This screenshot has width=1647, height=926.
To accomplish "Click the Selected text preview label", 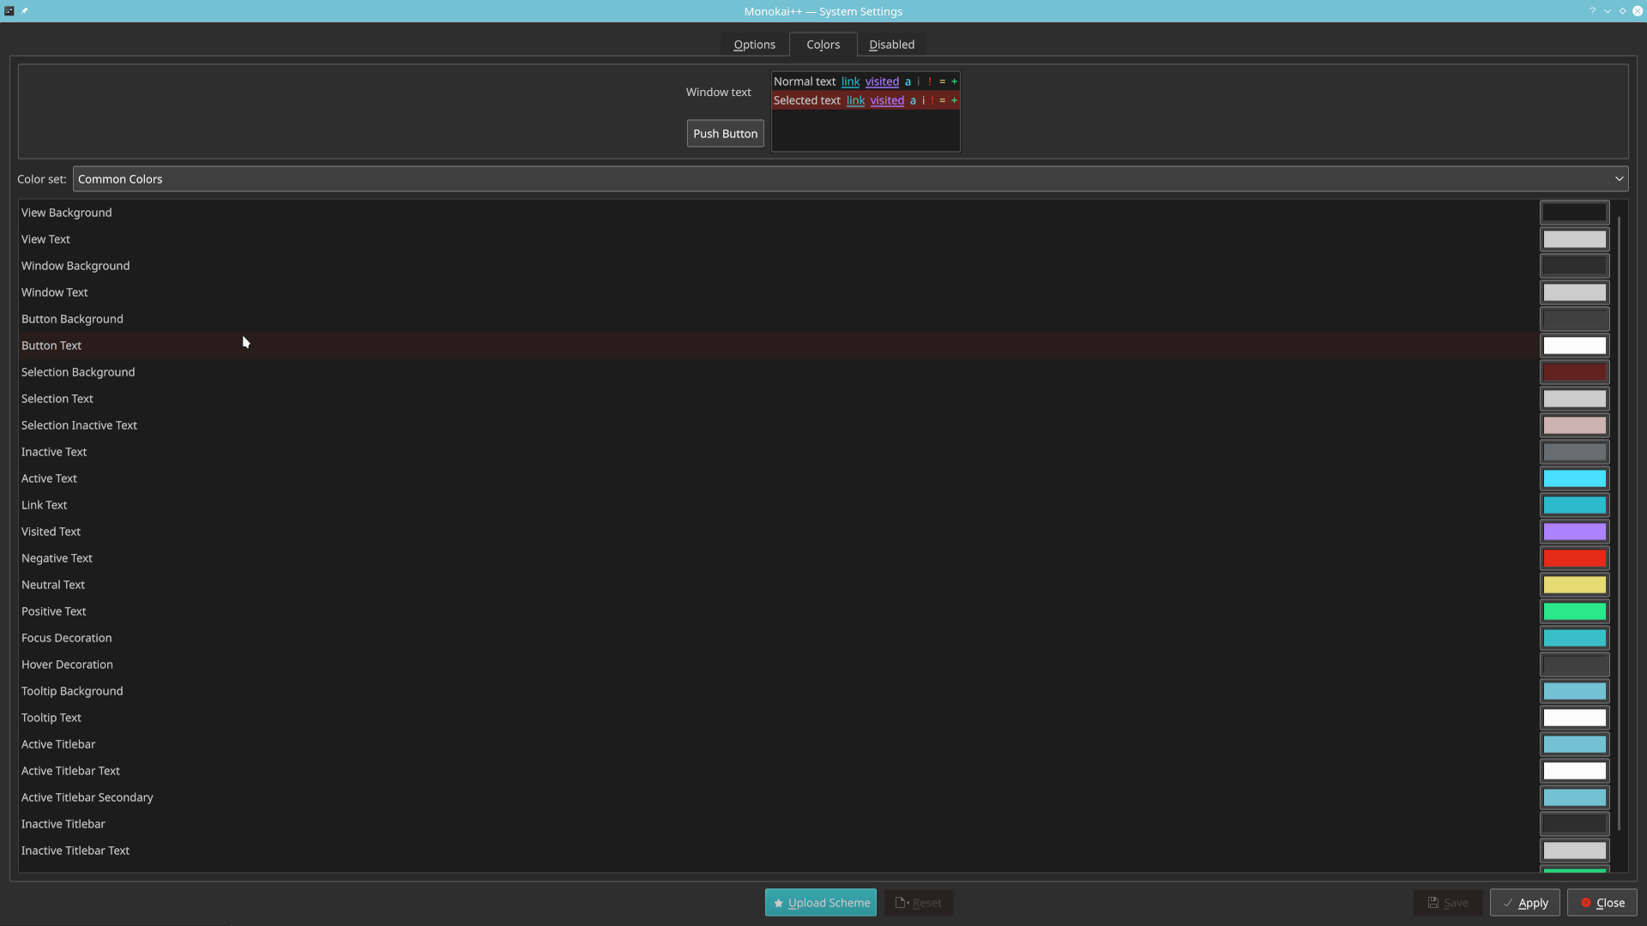I will (x=806, y=100).
